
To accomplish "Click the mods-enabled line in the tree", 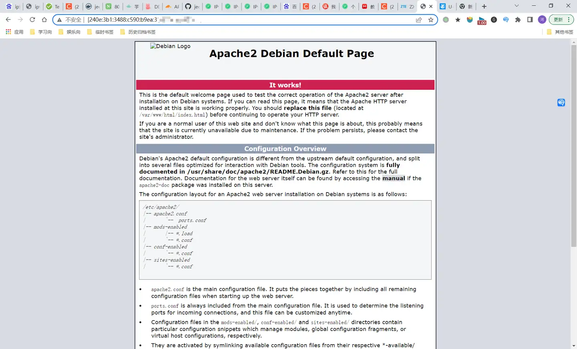I will (x=170, y=227).
